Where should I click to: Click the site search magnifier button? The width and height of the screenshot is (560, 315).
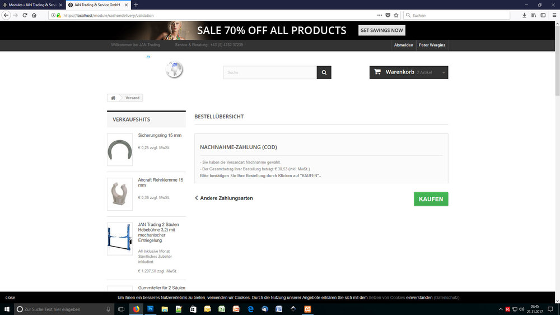(324, 72)
